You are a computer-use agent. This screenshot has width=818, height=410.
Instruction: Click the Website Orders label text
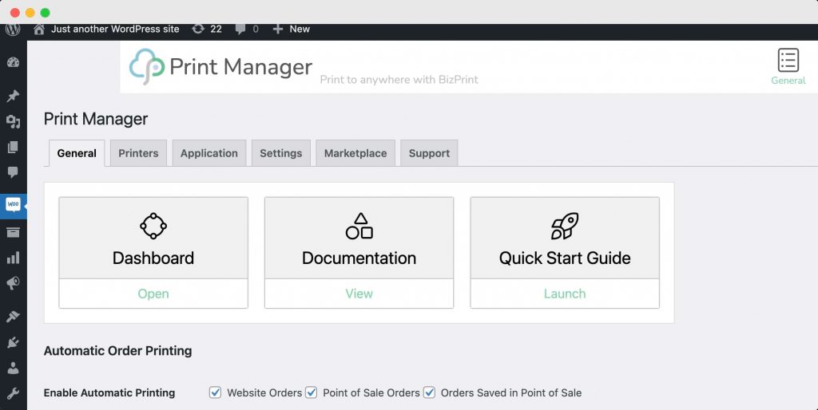(x=264, y=392)
